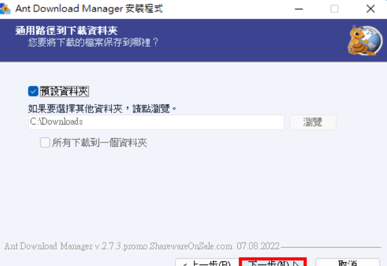Minimize the installer window
387x266 pixels.
[x=299, y=9]
